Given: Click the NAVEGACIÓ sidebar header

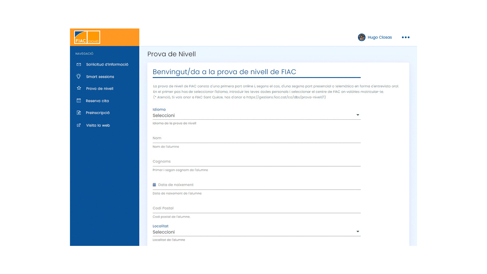Looking at the screenshot, I should pyautogui.click(x=84, y=54).
